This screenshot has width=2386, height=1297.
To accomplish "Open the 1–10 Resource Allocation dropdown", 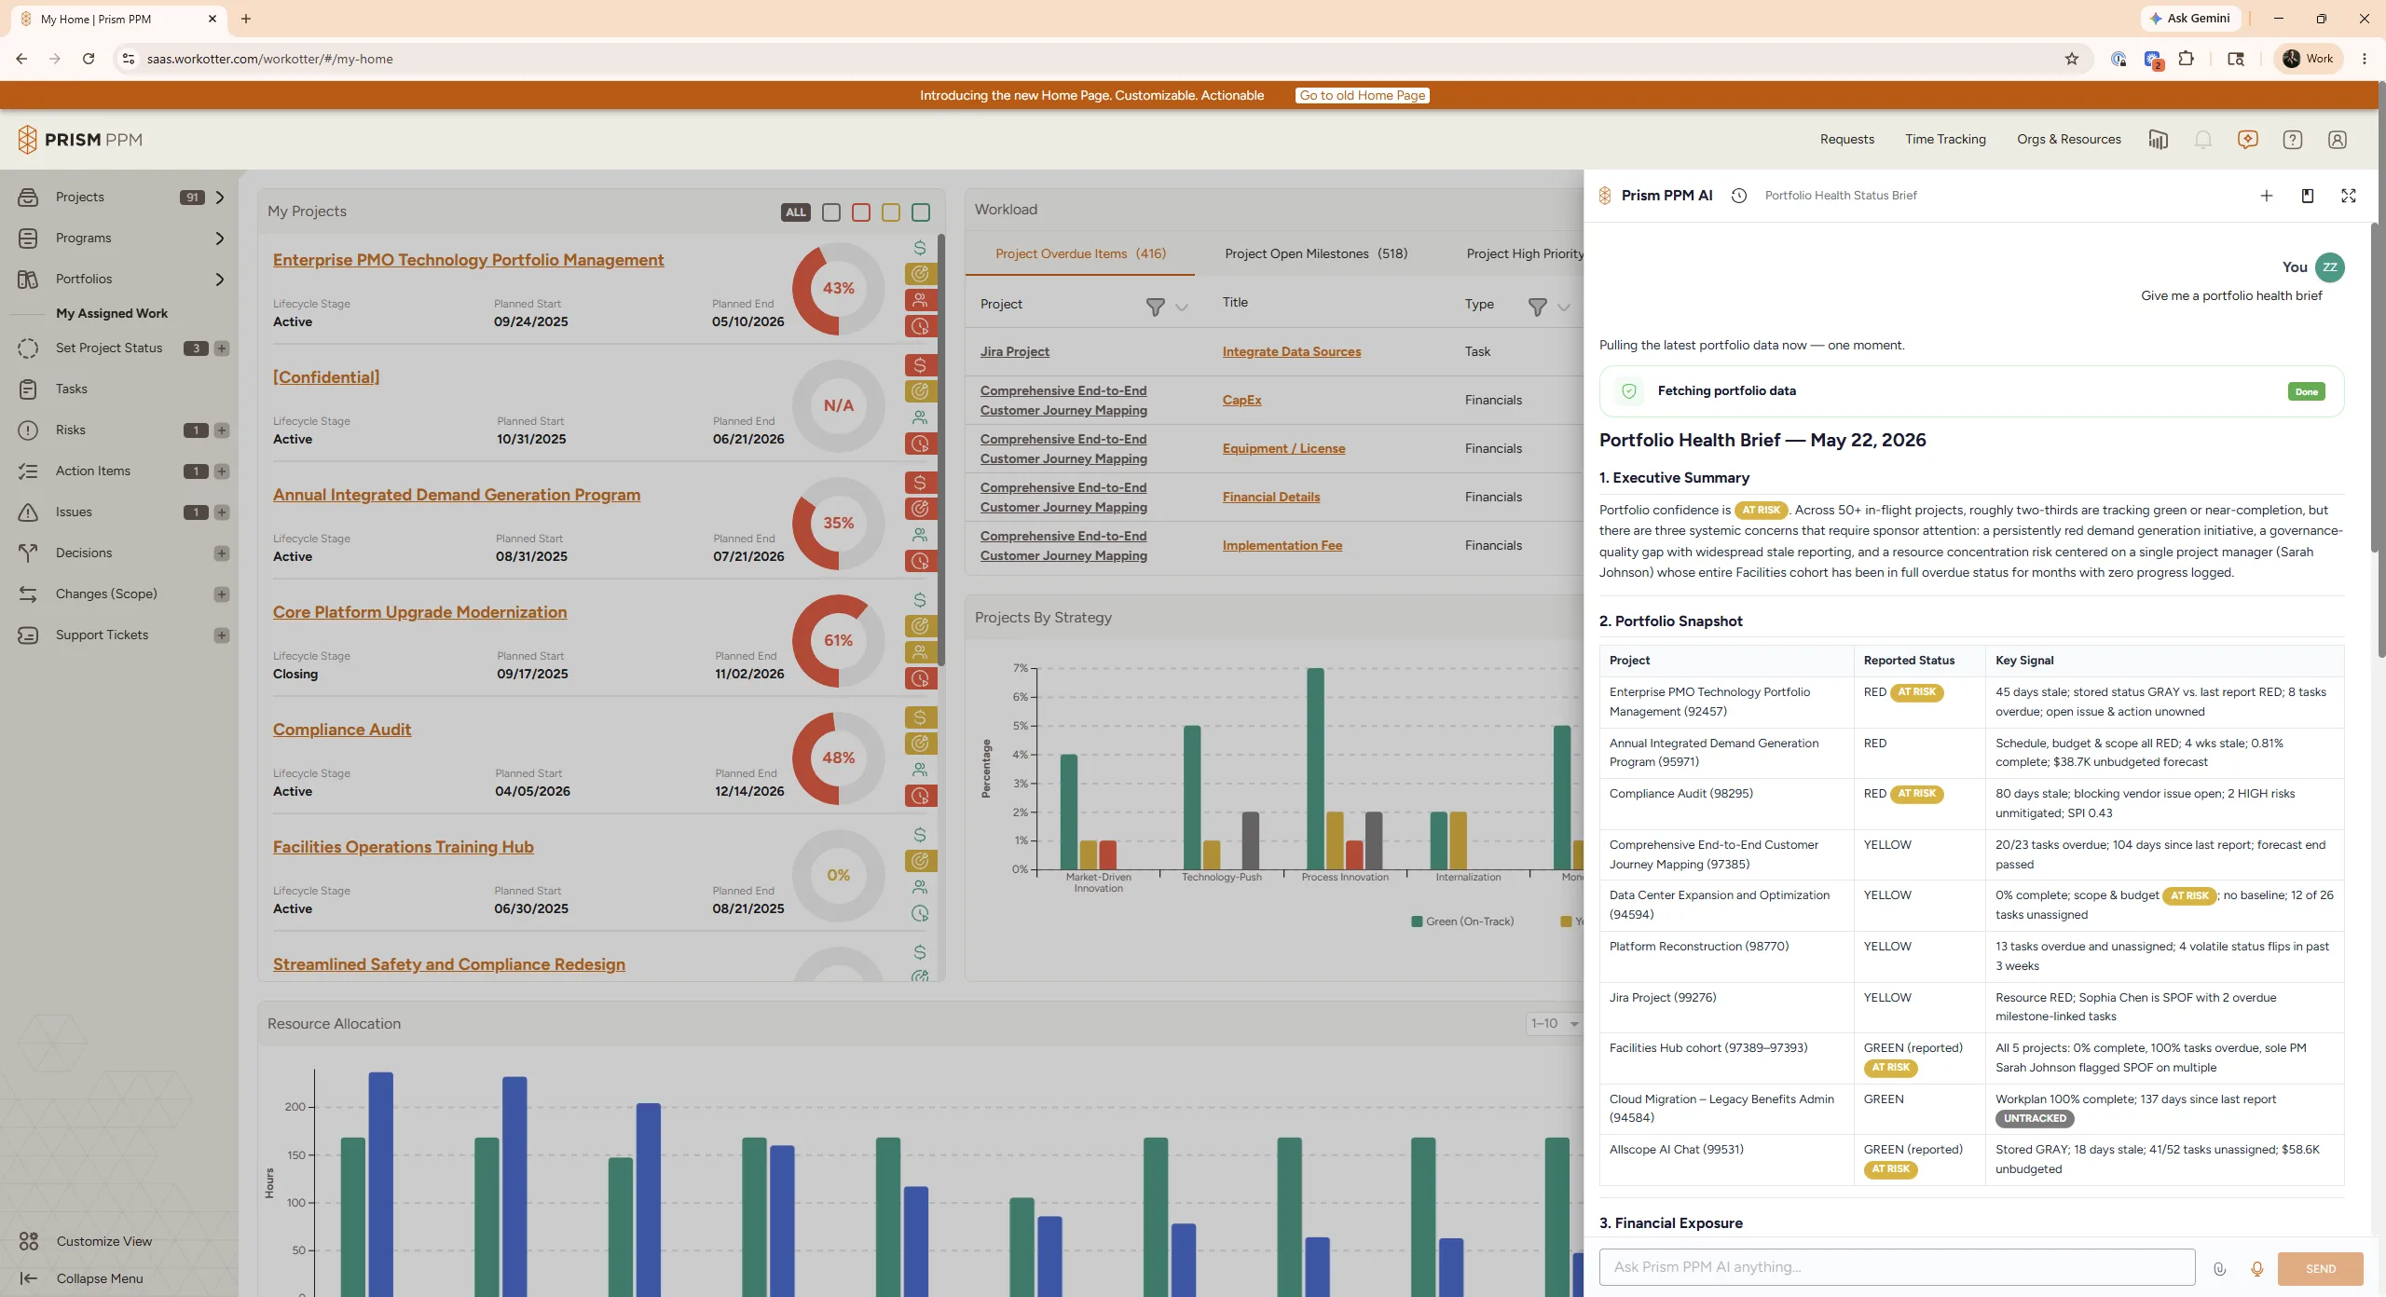I will [1554, 1024].
